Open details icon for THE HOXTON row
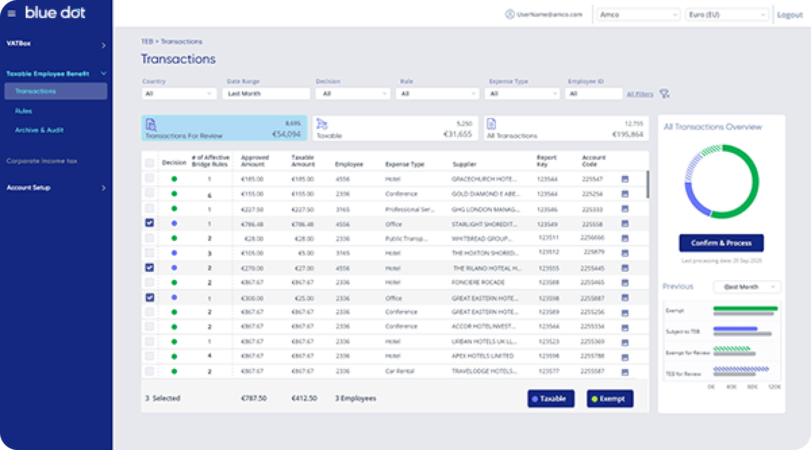Image resolution: width=811 pixels, height=450 pixels. 625,253
